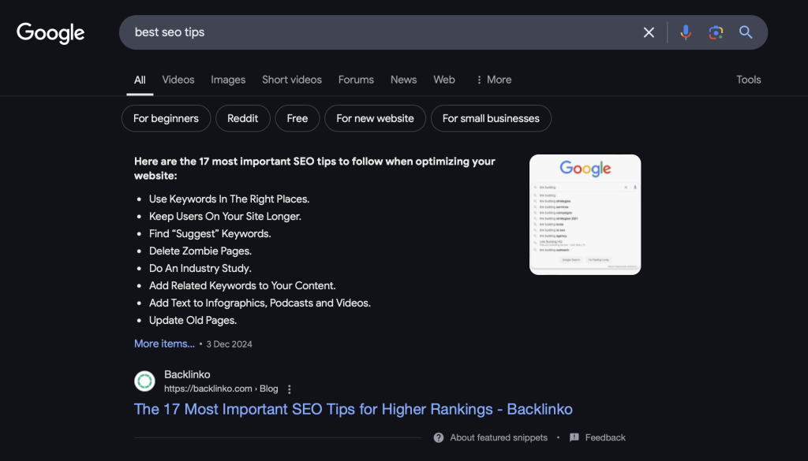Submit search with magnifying glass icon
The image size is (808, 461).
point(746,32)
